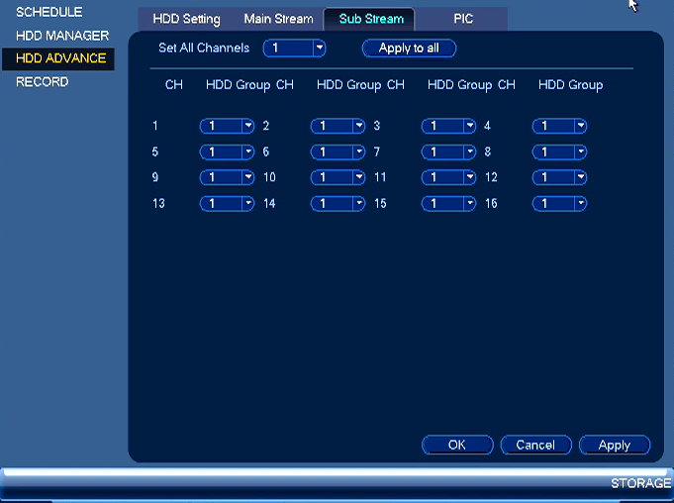The width and height of the screenshot is (674, 503).
Task: Open HDD Group dropdown for channel 12
Action: (559, 177)
